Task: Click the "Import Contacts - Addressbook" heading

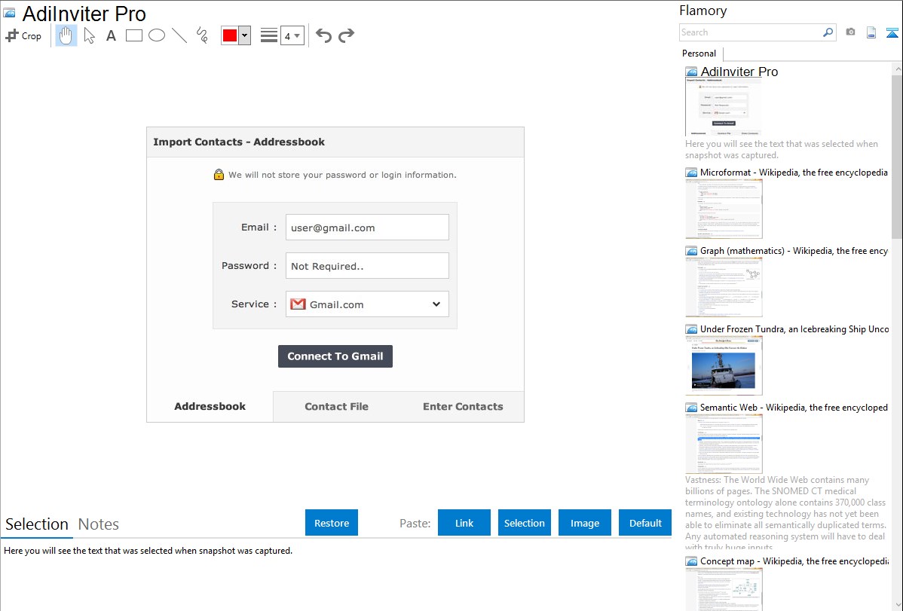Action: [x=239, y=142]
